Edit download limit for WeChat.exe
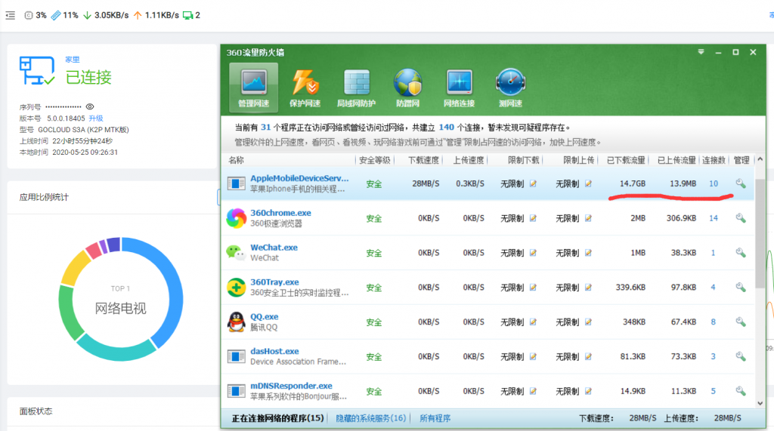774x431 pixels. [533, 252]
